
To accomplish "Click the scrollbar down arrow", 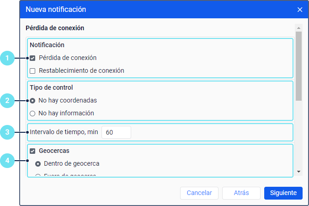I will tap(298, 172).
